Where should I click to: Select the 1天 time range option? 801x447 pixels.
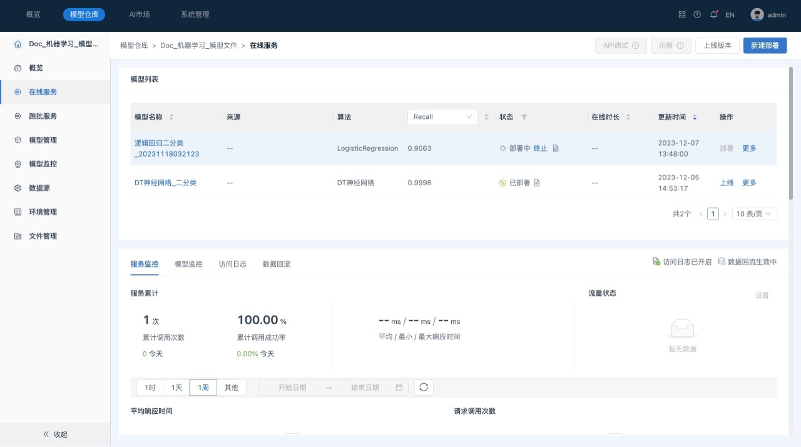176,388
